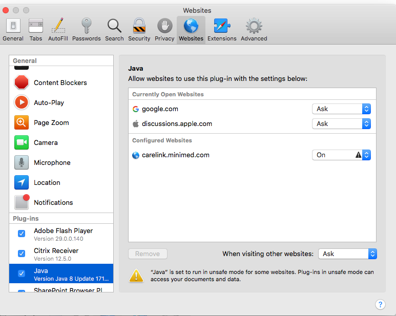The height and width of the screenshot is (316, 396).
Task: Open the discussions.apple.com Ask dropdown
Action: click(x=342, y=123)
